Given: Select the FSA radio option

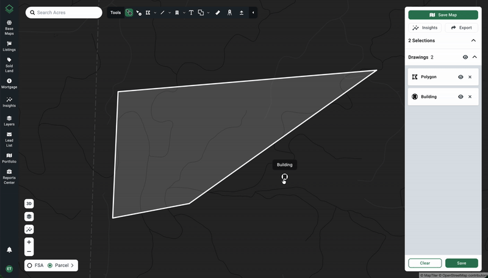Looking at the screenshot, I should click(x=30, y=265).
